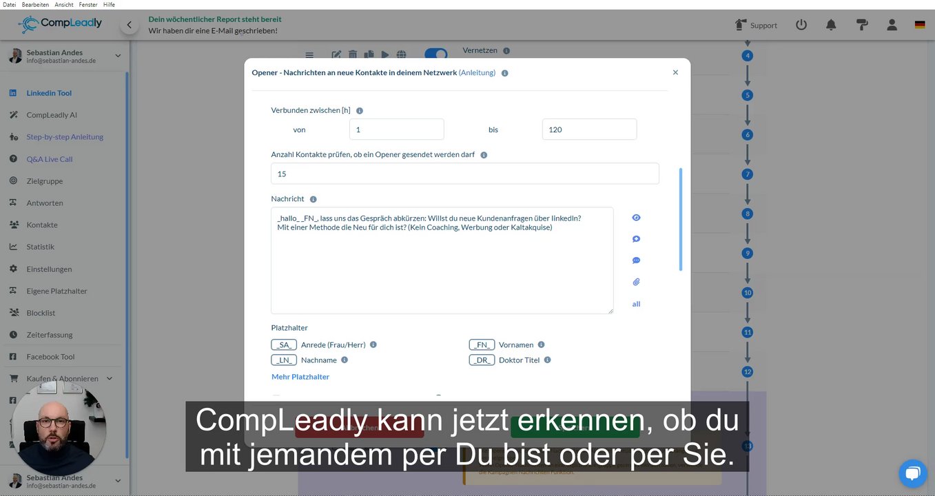Image resolution: width=935 pixels, height=496 pixels.
Task: Click the paint roller theme icon
Action: coord(862,25)
